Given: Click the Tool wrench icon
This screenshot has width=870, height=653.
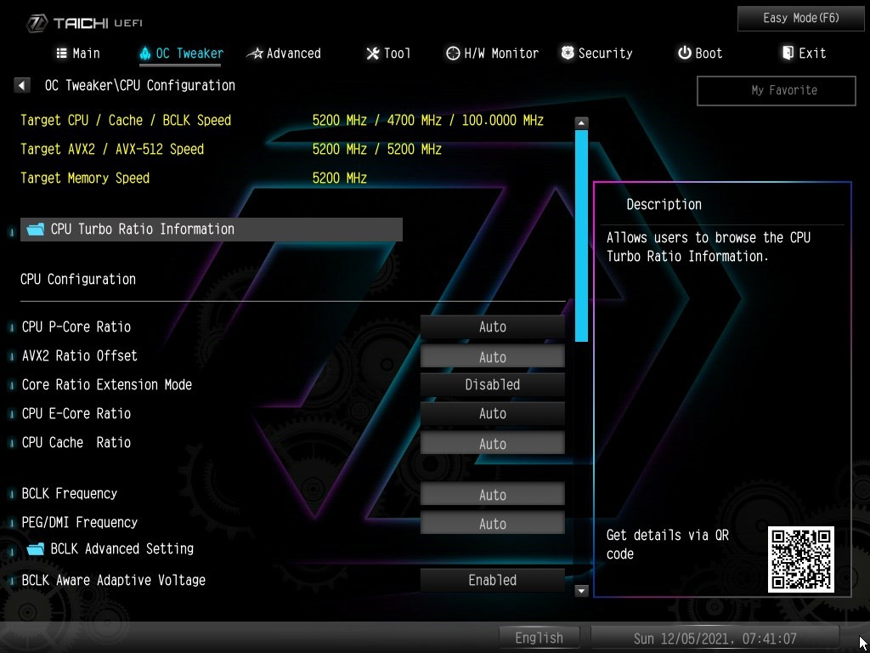Looking at the screenshot, I should click(x=373, y=54).
